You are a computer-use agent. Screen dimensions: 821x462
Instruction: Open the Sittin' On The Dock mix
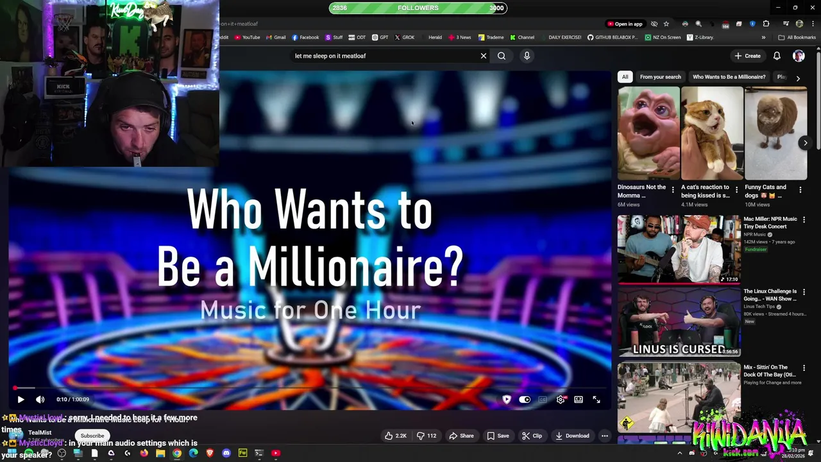point(679,397)
